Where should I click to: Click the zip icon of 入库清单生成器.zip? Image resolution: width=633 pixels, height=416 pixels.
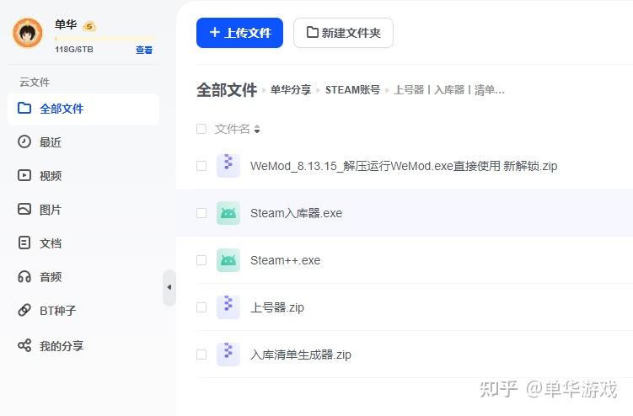[x=228, y=355]
